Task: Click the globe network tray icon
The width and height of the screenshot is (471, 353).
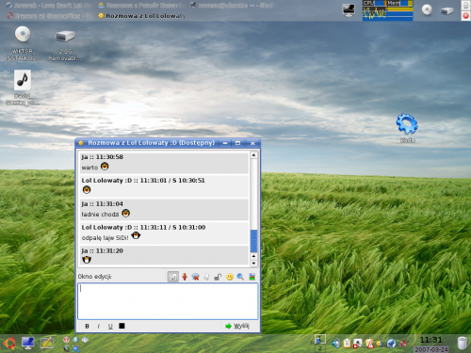Action: click(x=391, y=344)
